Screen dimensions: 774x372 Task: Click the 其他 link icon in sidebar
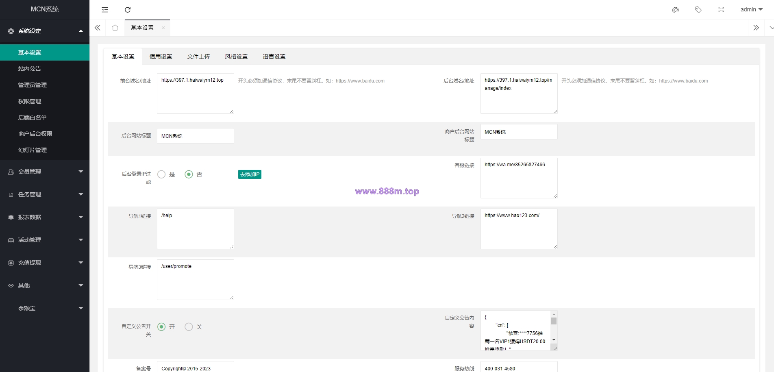tap(11, 286)
